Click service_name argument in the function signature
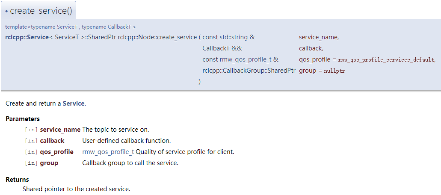This screenshot has height=195, width=441. (x=318, y=37)
